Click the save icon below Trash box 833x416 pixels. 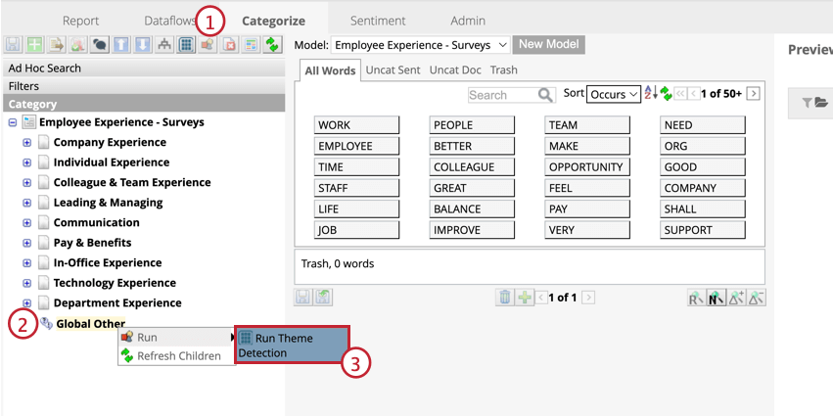point(302,297)
